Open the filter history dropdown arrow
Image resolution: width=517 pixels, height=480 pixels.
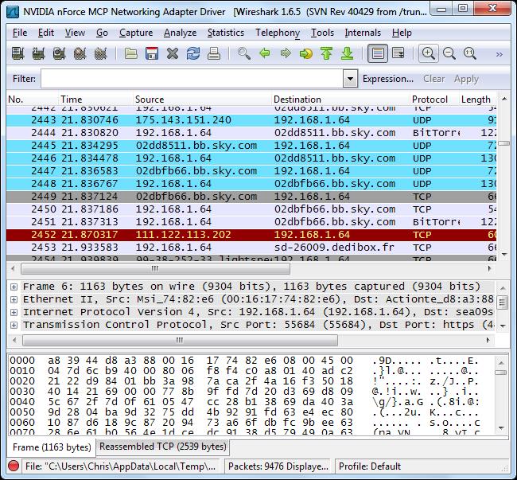350,79
